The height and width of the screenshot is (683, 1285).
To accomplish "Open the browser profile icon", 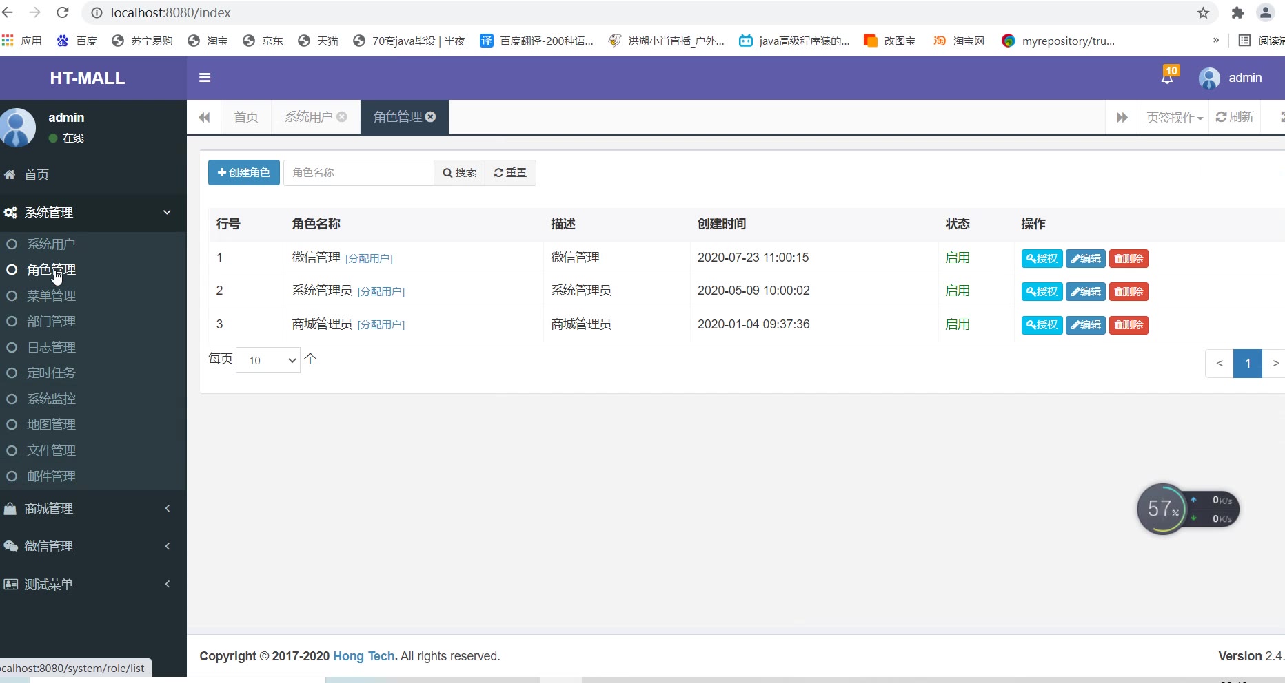I will point(1266,12).
